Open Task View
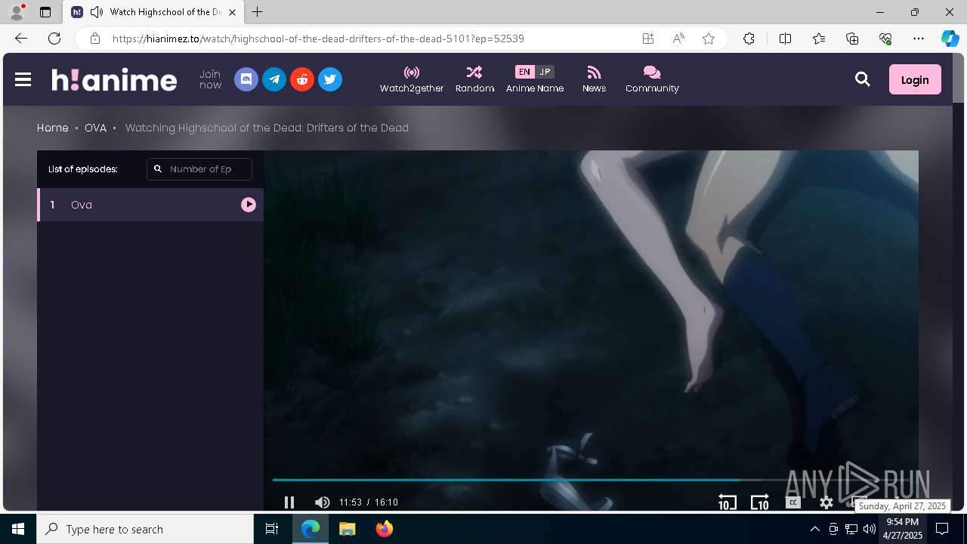Image resolution: width=967 pixels, height=544 pixels. (x=272, y=529)
